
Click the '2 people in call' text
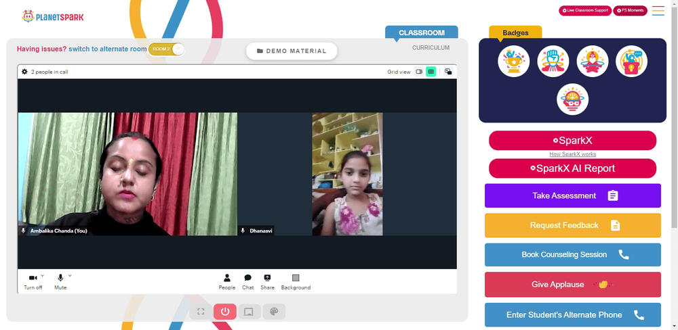point(49,72)
